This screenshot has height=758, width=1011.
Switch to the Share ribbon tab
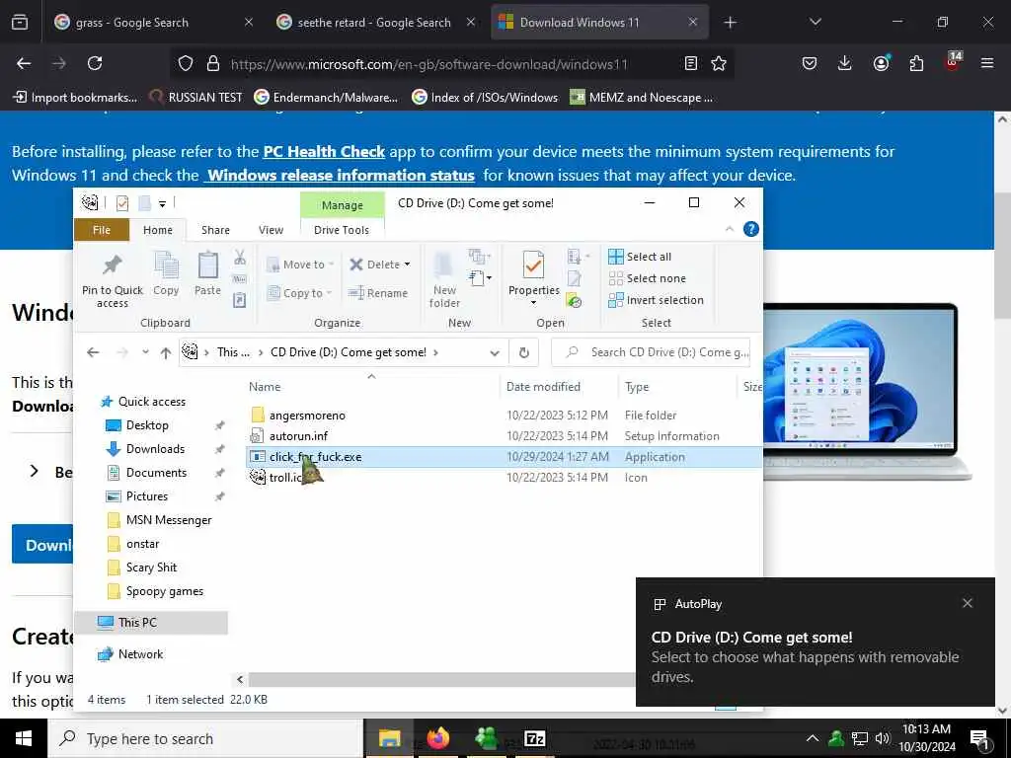pyautogui.click(x=215, y=230)
